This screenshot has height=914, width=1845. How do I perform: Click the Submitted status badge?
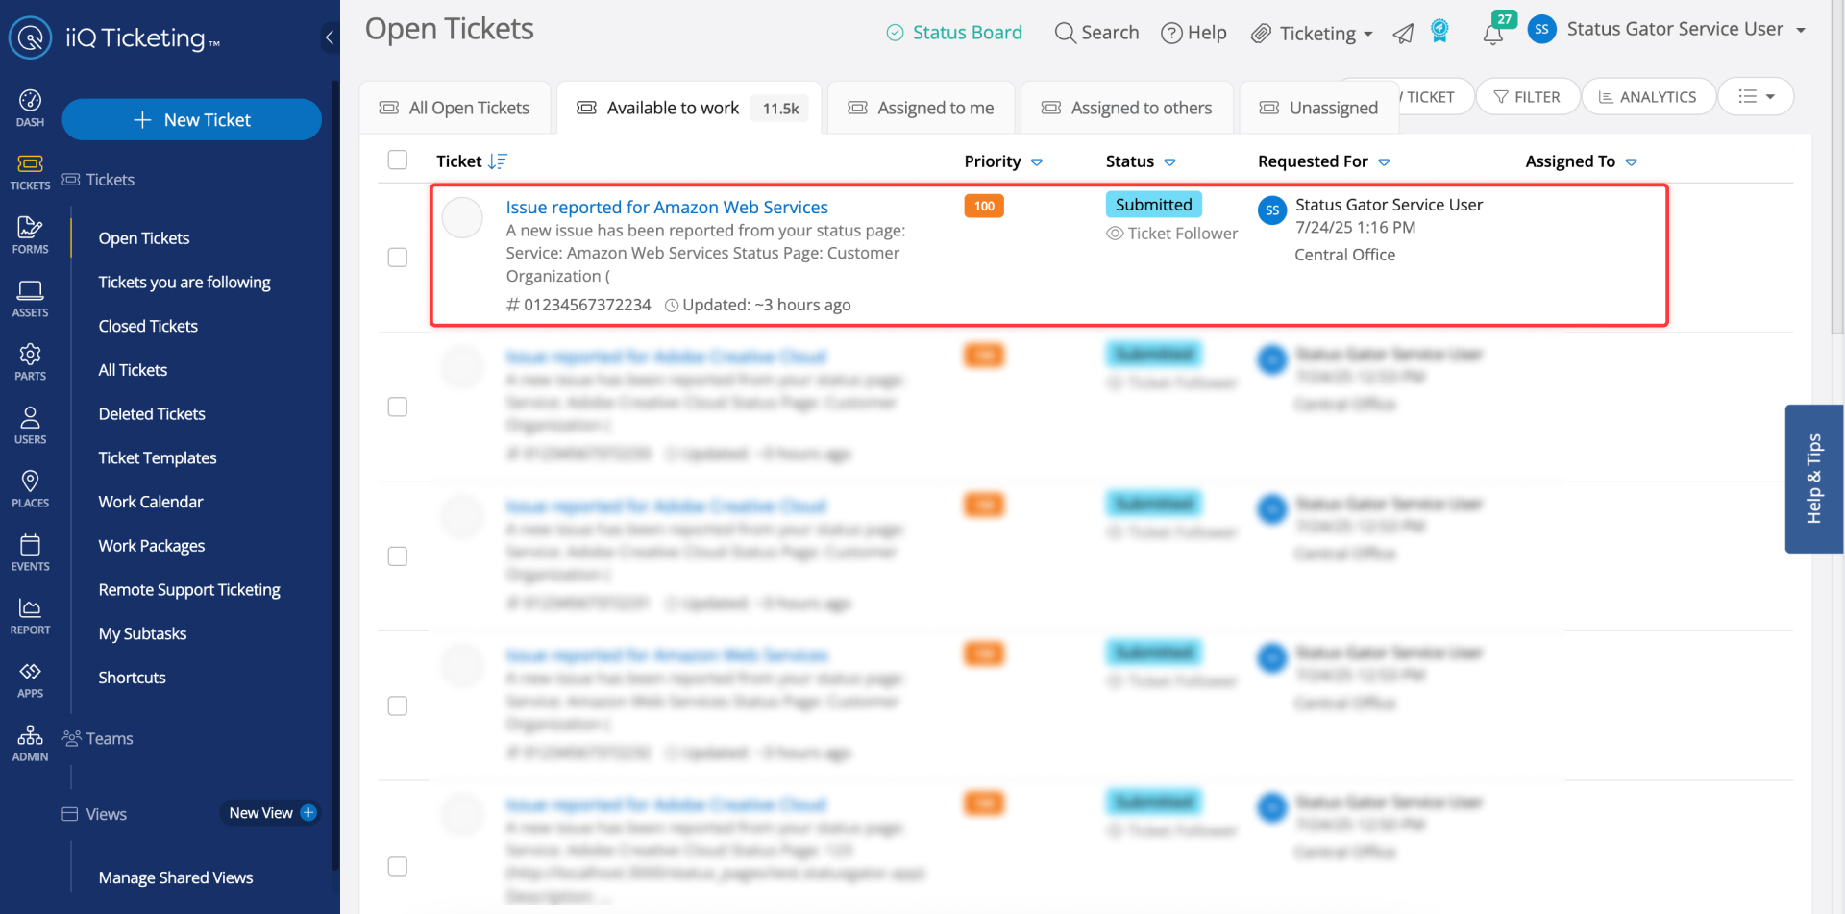click(x=1153, y=205)
